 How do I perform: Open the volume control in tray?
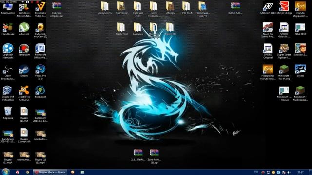pyautogui.click(x=289, y=172)
